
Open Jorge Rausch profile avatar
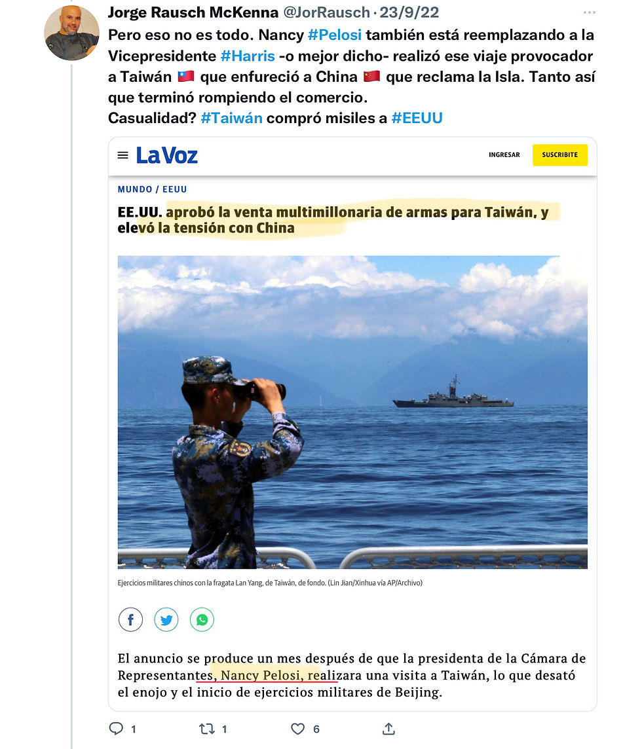pos(71,33)
